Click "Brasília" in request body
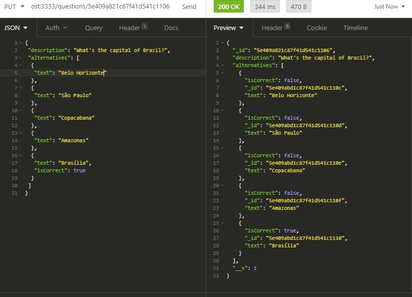Viewport: 412px width, 297px height. point(73,163)
